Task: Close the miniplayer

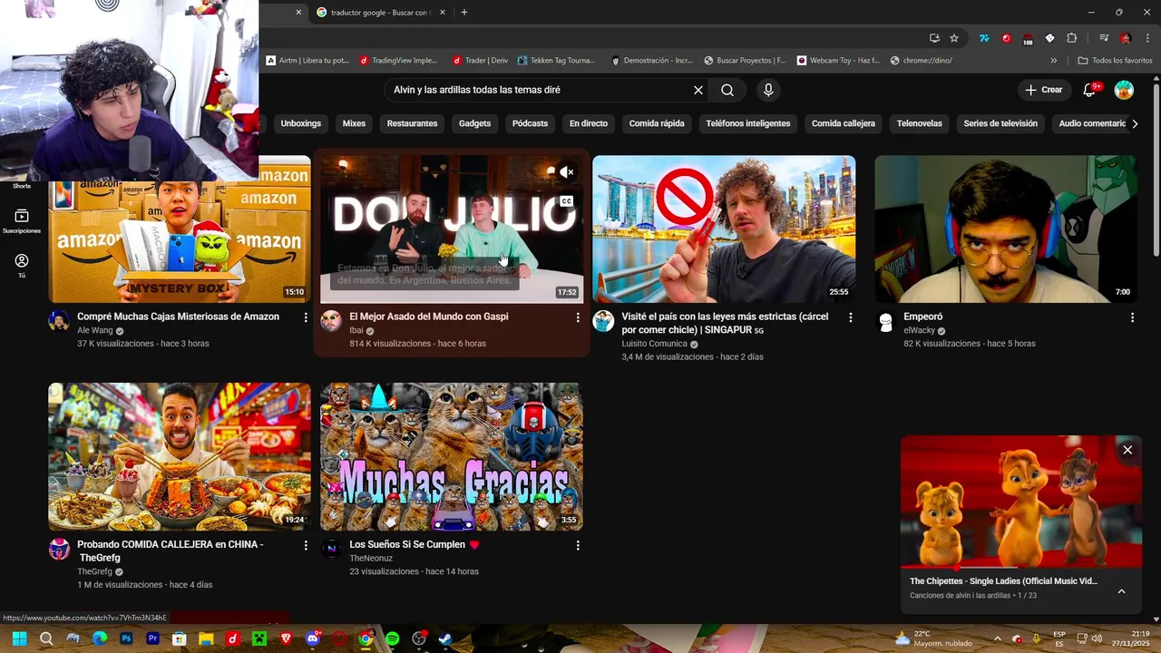Action: 1127,450
